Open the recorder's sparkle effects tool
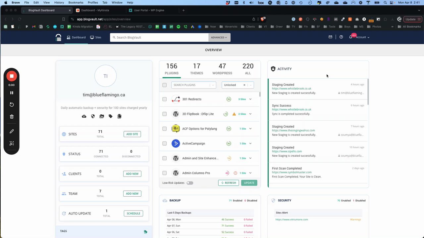424x238 pixels. pyautogui.click(x=12, y=143)
